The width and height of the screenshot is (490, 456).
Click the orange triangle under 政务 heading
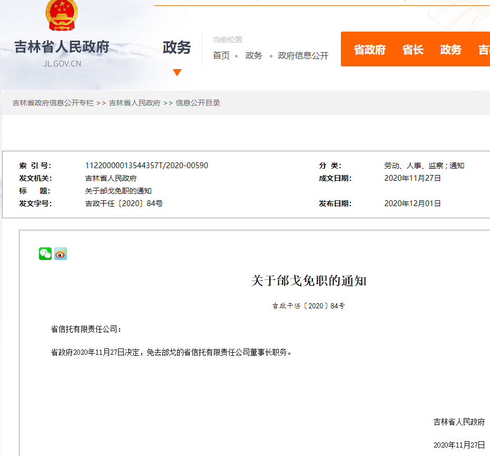coord(178,72)
